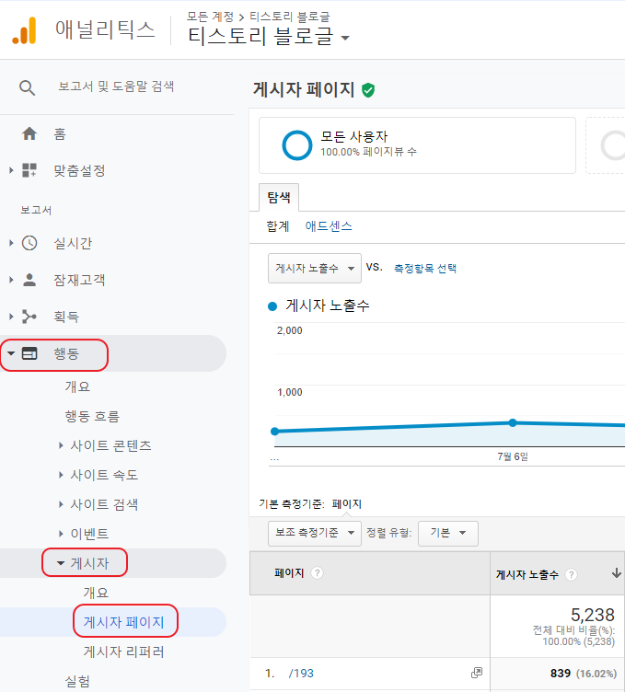The height and width of the screenshot is (692, 625).
Task: Click the Google Analytics logo icon
Action: click(x=24, y=30)
